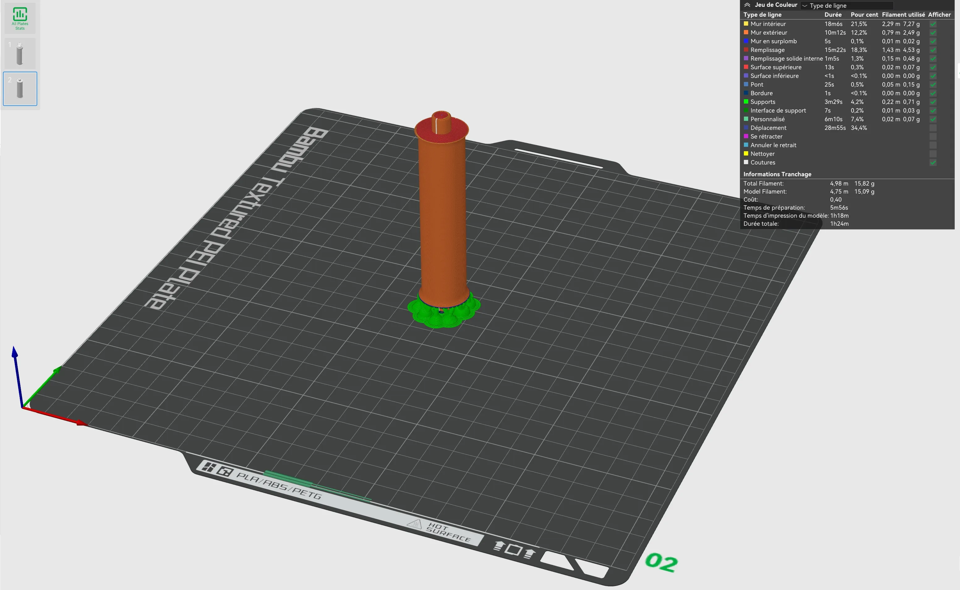Screen dimensions: 960x590
Task: Click the Mur extérieur orange color swatch
Action: click(x=746, y=32)
